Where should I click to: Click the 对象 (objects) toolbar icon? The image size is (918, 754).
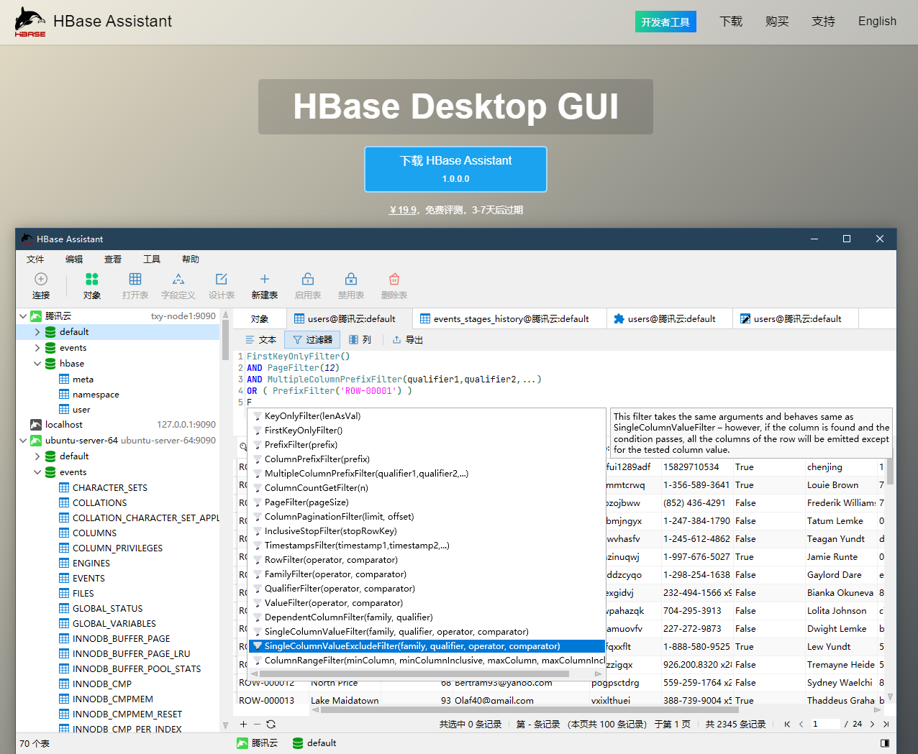click(92, 279)
